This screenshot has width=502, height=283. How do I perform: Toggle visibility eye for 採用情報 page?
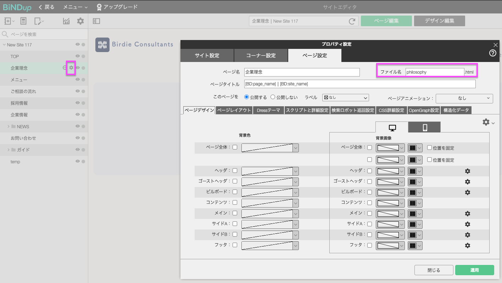coord(77,103)
